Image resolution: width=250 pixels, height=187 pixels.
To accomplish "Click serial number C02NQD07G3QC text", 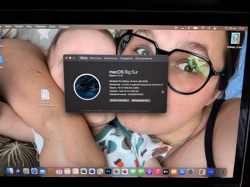I will (136, 94).
